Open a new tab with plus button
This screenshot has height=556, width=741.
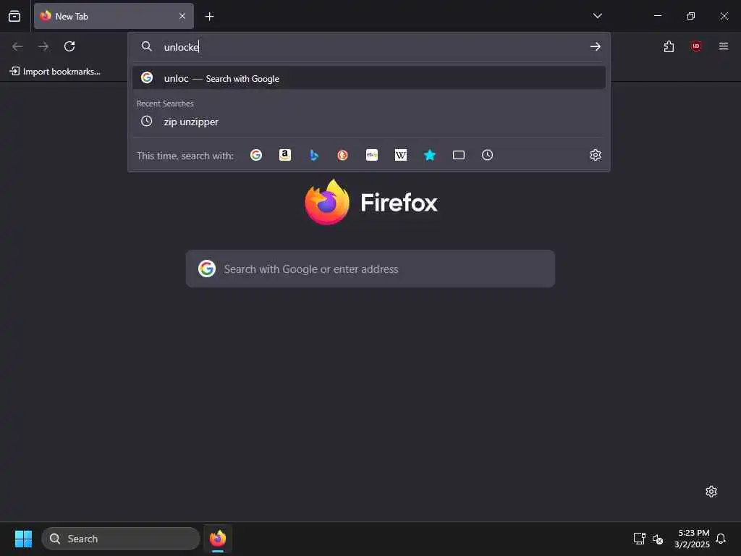coord(209,17)
